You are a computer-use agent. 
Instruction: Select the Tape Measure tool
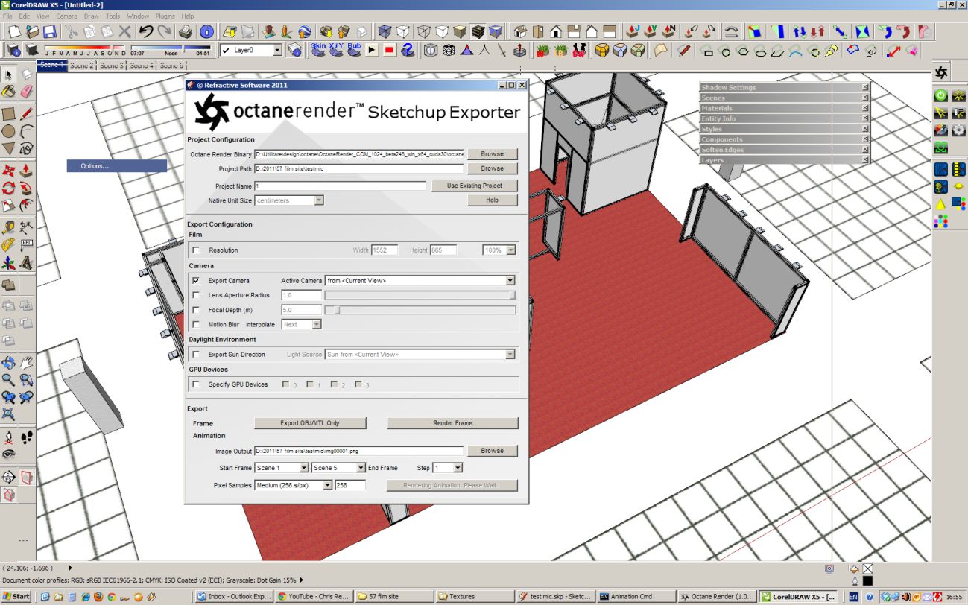pyautogui.click(x=9, y=227)
